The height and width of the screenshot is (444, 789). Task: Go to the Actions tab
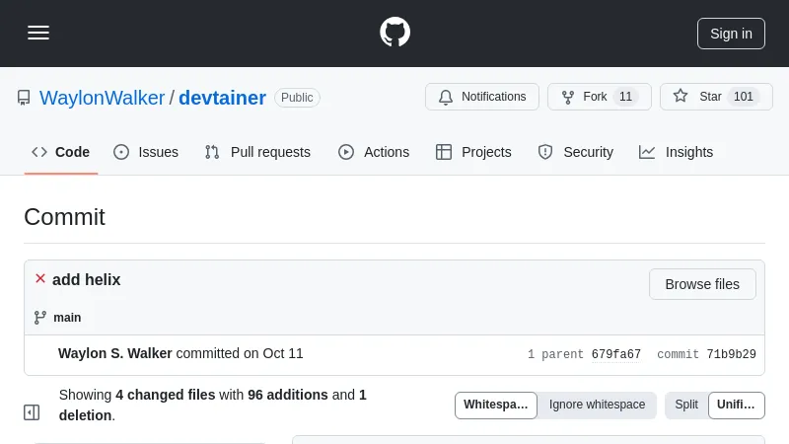pos(374,152)
